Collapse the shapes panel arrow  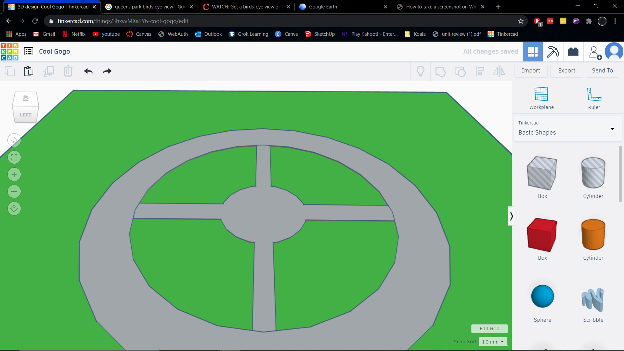pyautogui.click(x=511, y=216)
